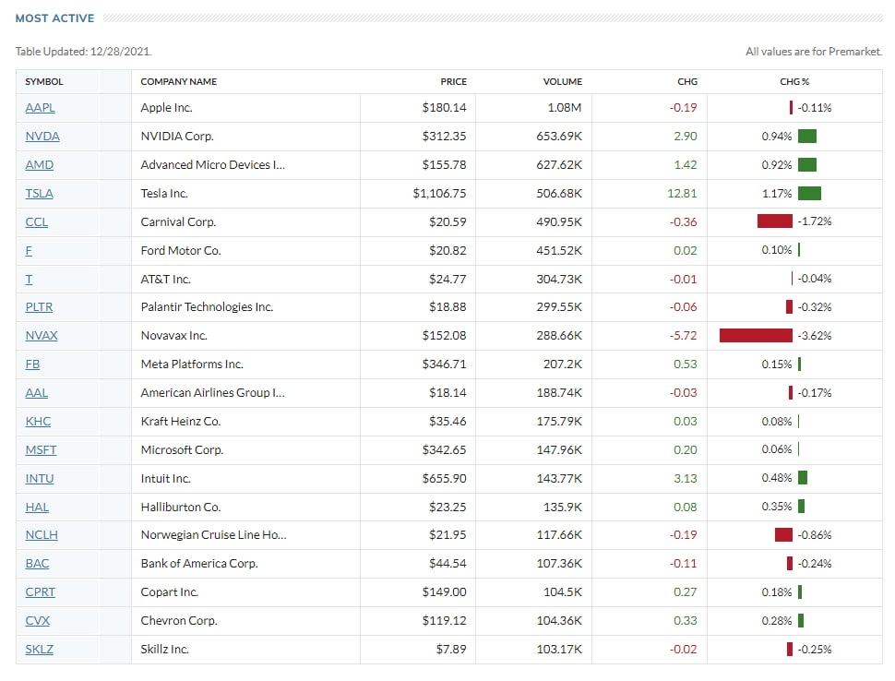Click the COMPANY NAME column header
The height and width of the screenshot is (681, 895).
[x=179, y=81]
